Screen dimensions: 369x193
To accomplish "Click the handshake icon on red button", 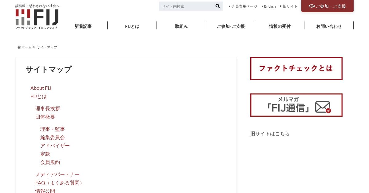I will tap(312, 6).
